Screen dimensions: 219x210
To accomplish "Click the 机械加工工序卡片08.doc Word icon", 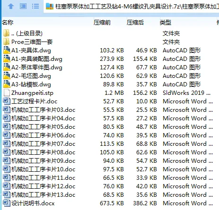I will coord(7,152).
